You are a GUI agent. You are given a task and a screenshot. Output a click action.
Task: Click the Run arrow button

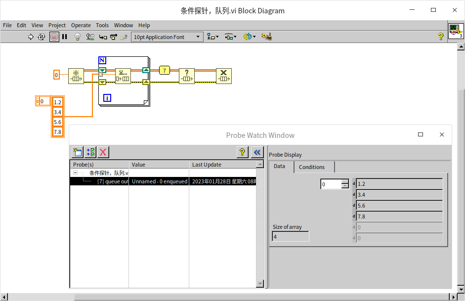[x=31, y=37]
